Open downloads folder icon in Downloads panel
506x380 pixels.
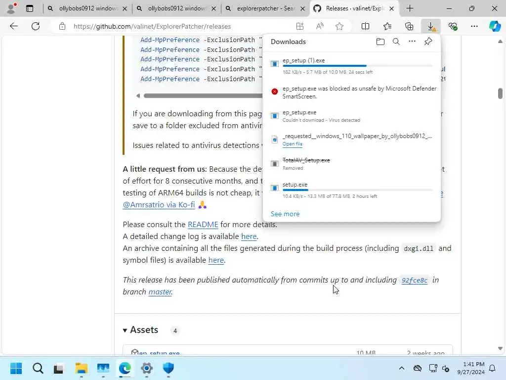point(380,42)
